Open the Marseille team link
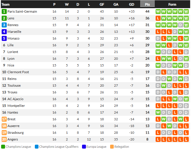Screen dimensions: 191x150 tap(14, 32)
